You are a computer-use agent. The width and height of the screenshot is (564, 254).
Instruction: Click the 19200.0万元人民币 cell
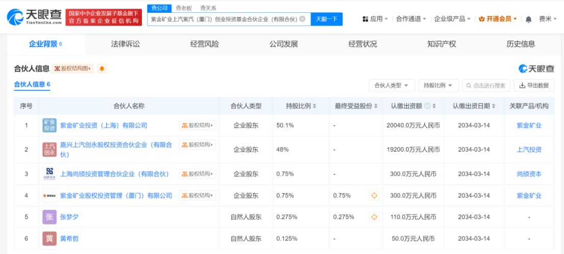[x=413, y=149]
